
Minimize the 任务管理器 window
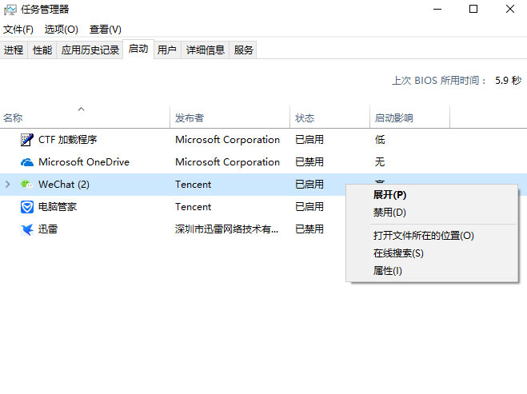[x=437, y=9]
